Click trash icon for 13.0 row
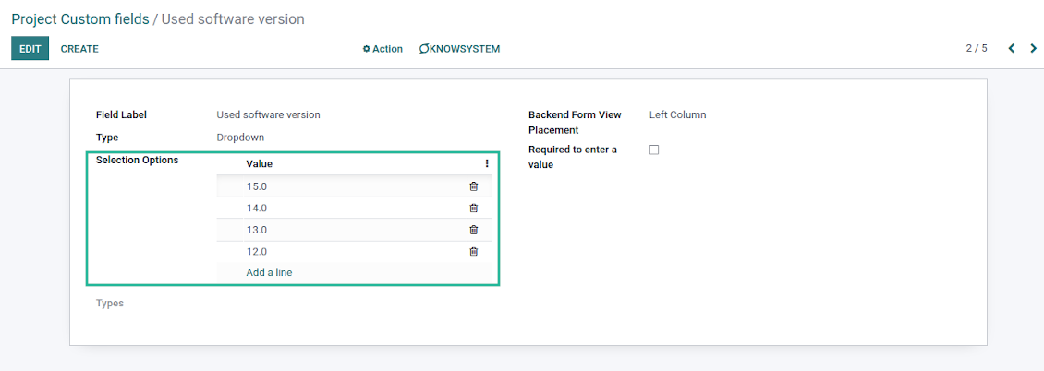Image resolution: width=1044 pixels, height=371 pixels. [x=474, y=230]
